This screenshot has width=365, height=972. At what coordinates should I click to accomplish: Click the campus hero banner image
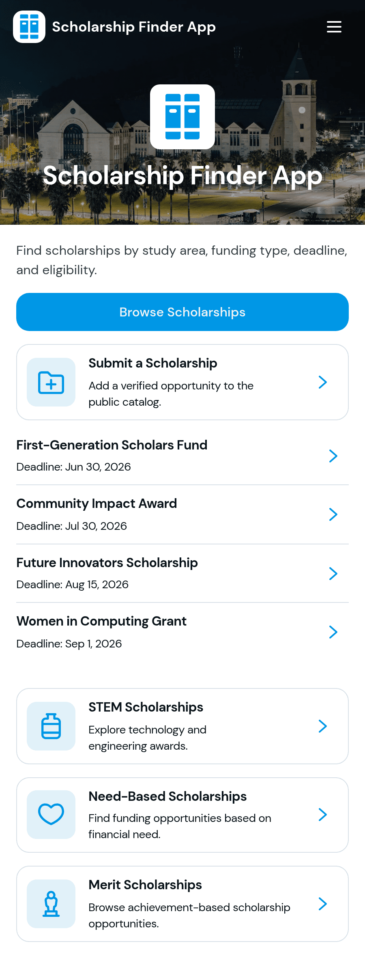click(x=182, y=112)
